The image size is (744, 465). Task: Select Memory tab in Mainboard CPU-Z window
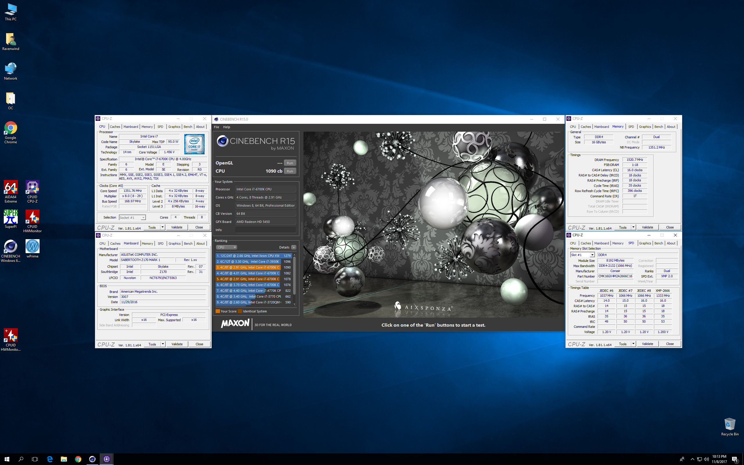[x=147, y=243]
